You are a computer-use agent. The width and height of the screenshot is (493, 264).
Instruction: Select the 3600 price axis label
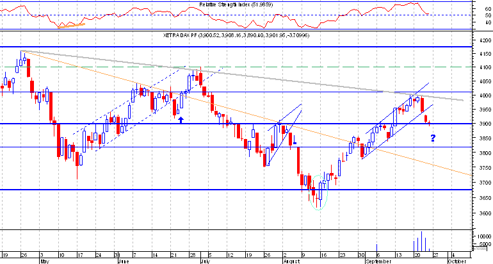pyautogui.click(x=486, y=213)
